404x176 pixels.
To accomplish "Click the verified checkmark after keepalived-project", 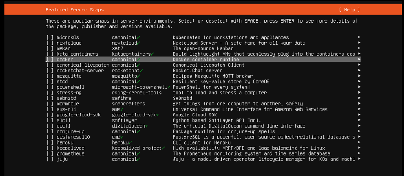I will click(163, 148).
